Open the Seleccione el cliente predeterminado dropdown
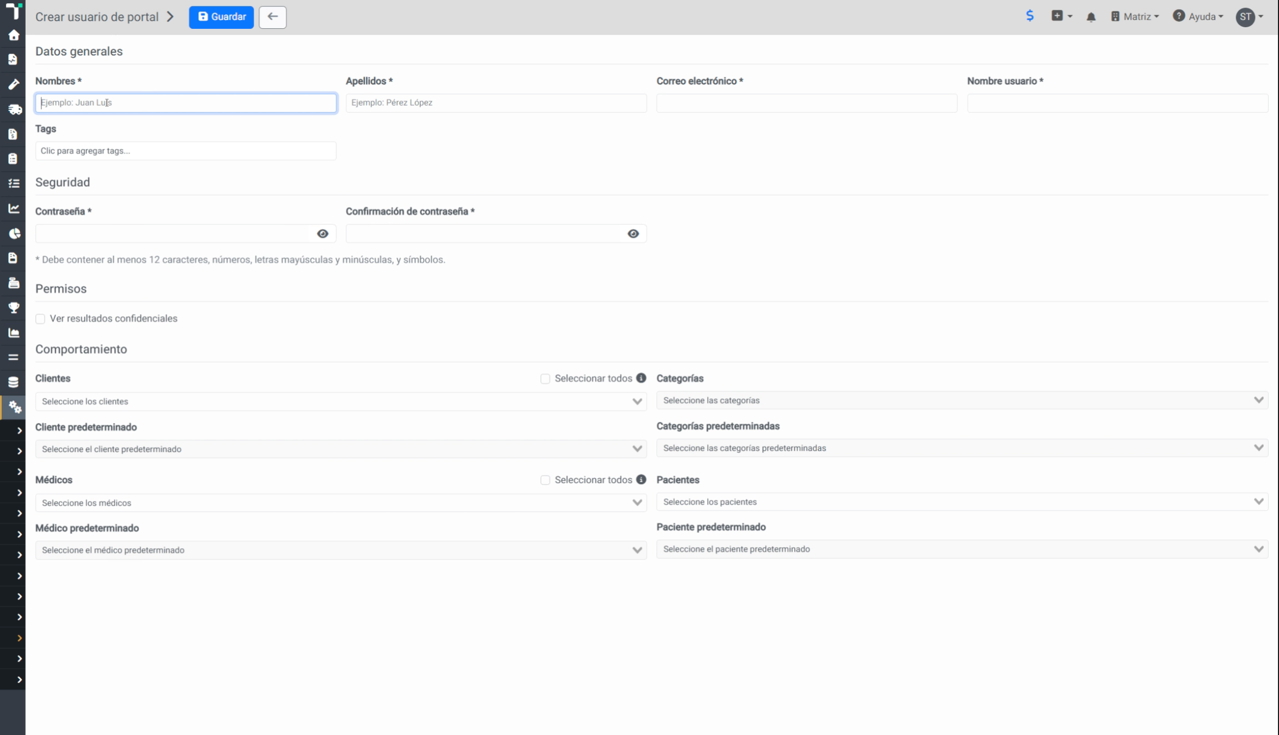Screen dimensions: 1279x735 coord(341,449)
